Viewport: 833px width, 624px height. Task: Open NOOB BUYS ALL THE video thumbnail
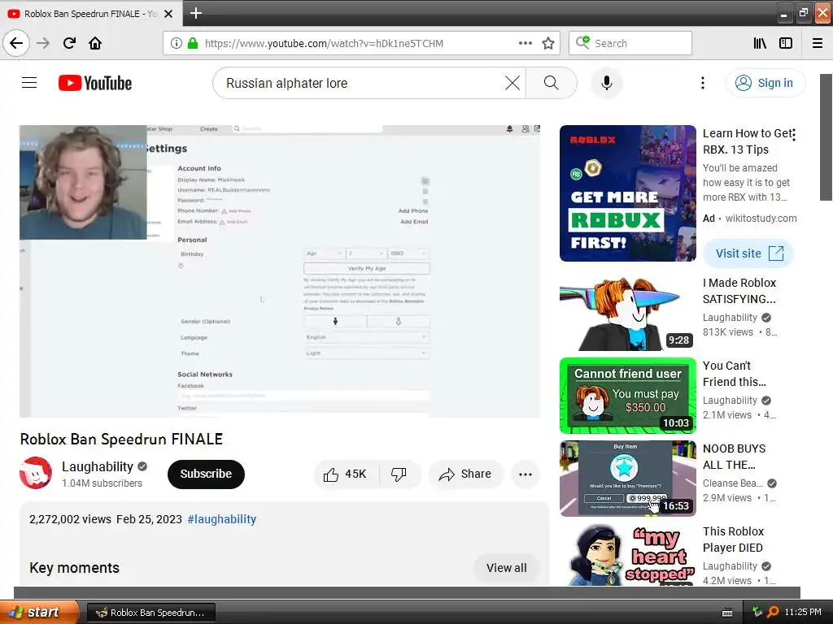627,478
